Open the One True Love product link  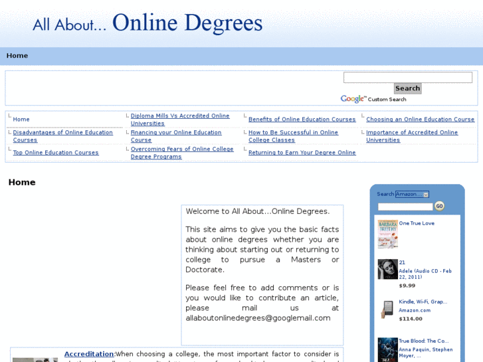pyautogui.click(x=417, y=223)
